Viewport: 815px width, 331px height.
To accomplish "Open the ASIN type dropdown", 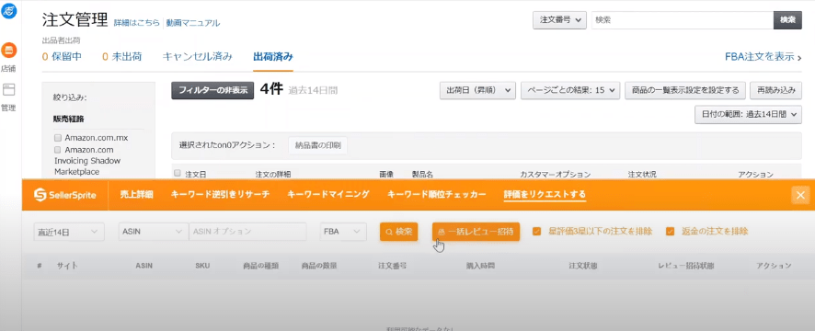I will (154, 231).
